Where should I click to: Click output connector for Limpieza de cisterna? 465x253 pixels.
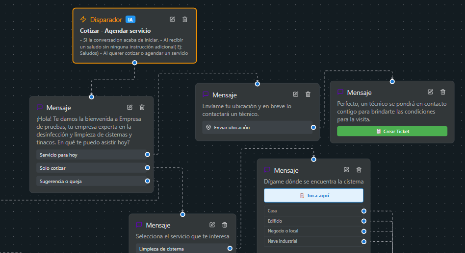pyautogui.click(x=230, y=248)
